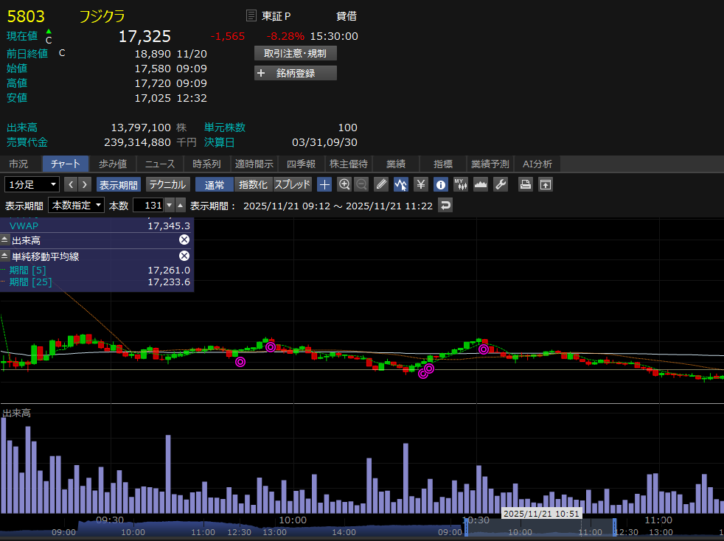This screenshot has width=724, height=541.
Task: Activate the crosshair cursor tool
Action: 324,184
